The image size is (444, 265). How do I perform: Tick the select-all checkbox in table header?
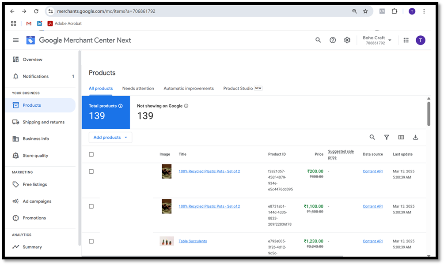point(91,154)
